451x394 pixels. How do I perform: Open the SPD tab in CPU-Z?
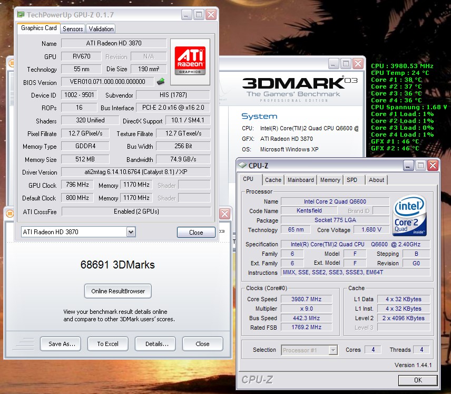tap(352, 180)
